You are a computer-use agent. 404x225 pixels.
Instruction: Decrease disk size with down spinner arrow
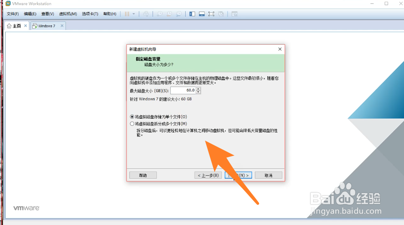[x=198, y=92]
